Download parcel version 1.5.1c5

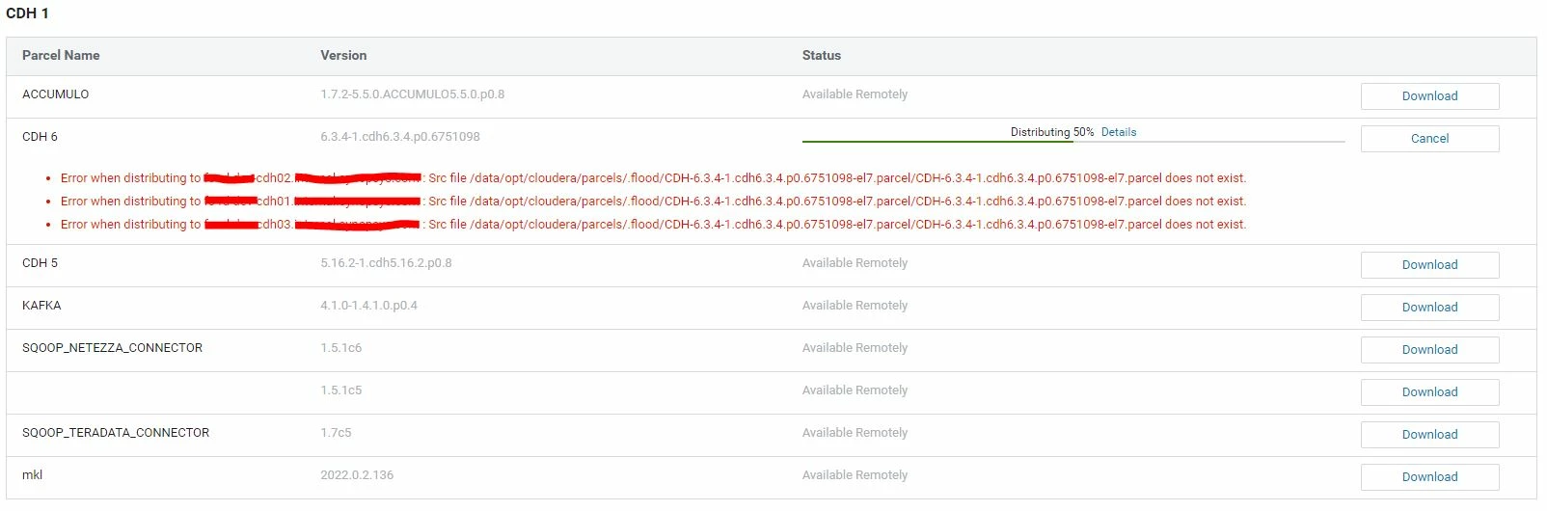click(x=1429, y=392)
